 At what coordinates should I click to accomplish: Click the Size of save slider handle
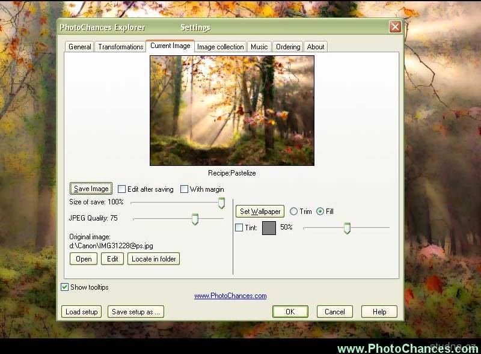coord(221,203)
